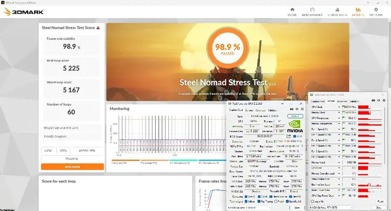Image resolution: width=391 pixels, height=211 pixels.
Task: Open the menu icon in GPU-Z Sensors window
Action: tap(384, 100)
